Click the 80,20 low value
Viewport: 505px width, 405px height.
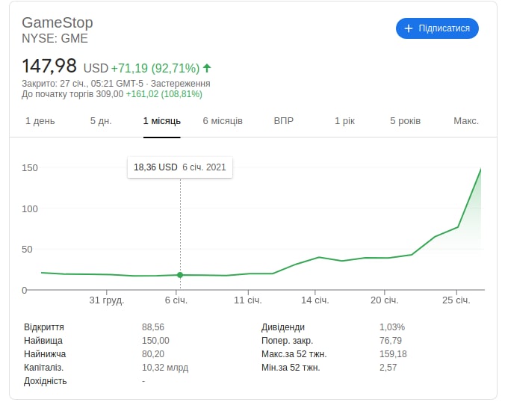[x=153, y=354]
